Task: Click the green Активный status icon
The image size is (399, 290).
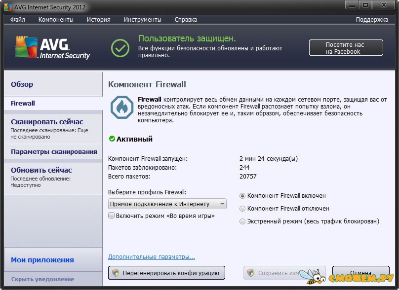Action: [112, 139]
